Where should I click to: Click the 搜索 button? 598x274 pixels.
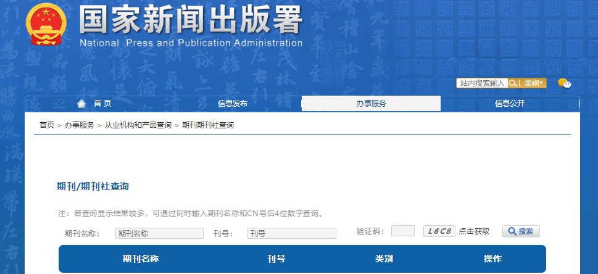tap(521, 231)
